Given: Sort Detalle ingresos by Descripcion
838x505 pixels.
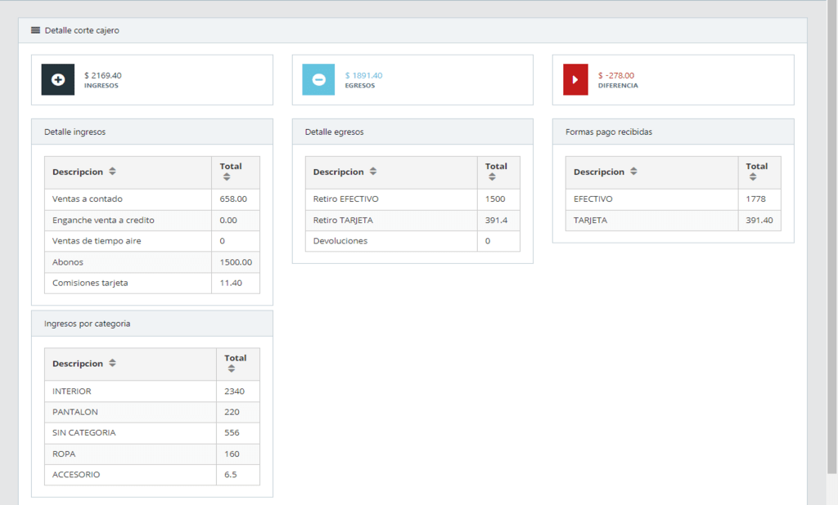Looking at the screenshot, I should (x=112, y=172).
